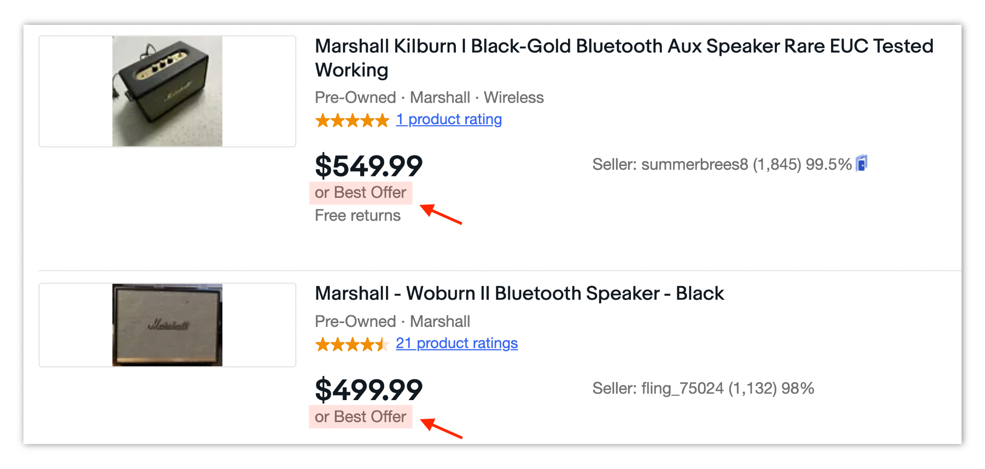This screenshot has width=985, height=469.
Task: Click the "Free returns" text
Action: [x=357, y=216]
